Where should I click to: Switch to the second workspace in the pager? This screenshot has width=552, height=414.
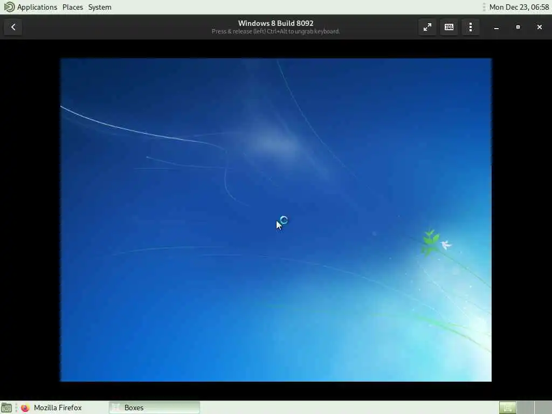click(525, 408)
